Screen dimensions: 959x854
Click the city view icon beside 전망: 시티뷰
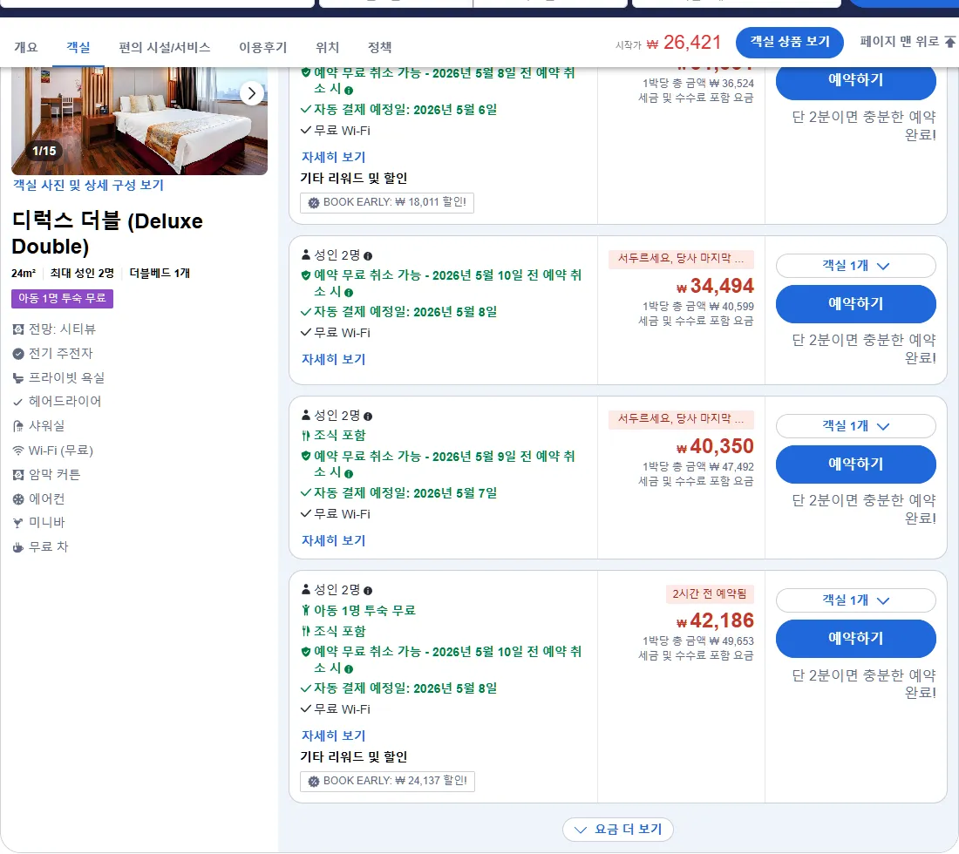[18, 329]
